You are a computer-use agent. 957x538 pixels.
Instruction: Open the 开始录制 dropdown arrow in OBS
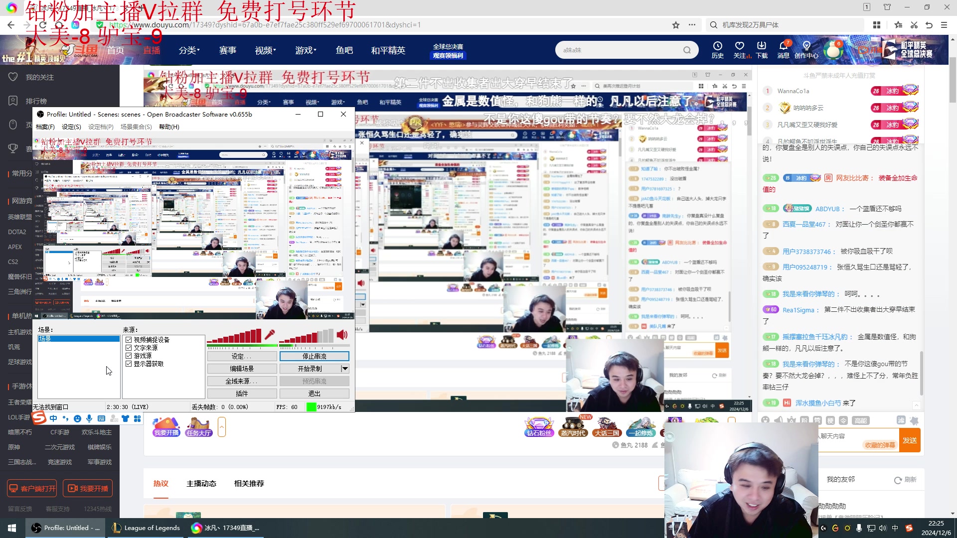[344, 368]
